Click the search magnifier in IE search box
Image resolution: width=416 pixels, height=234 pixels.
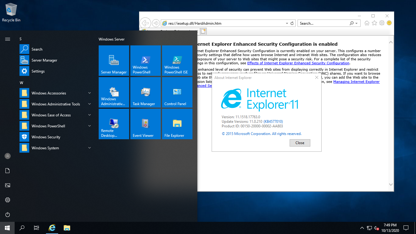tap(352, 23)
